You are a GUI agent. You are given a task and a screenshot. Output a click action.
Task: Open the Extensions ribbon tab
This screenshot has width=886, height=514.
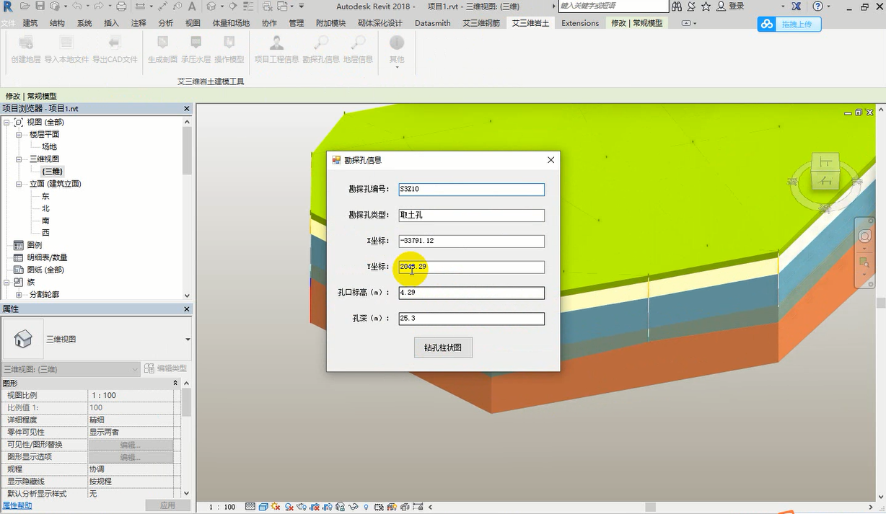point(580,23)
